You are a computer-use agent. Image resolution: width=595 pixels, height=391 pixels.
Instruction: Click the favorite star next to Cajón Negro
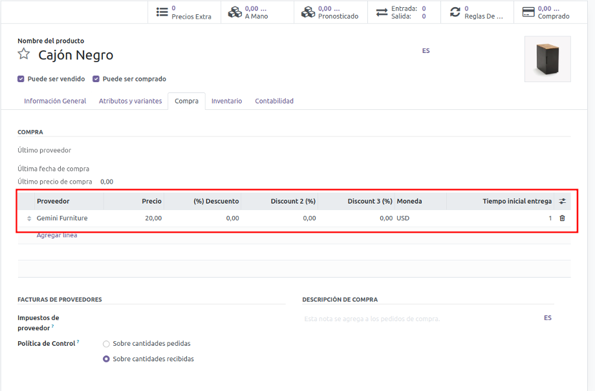[x=24, y=54]
